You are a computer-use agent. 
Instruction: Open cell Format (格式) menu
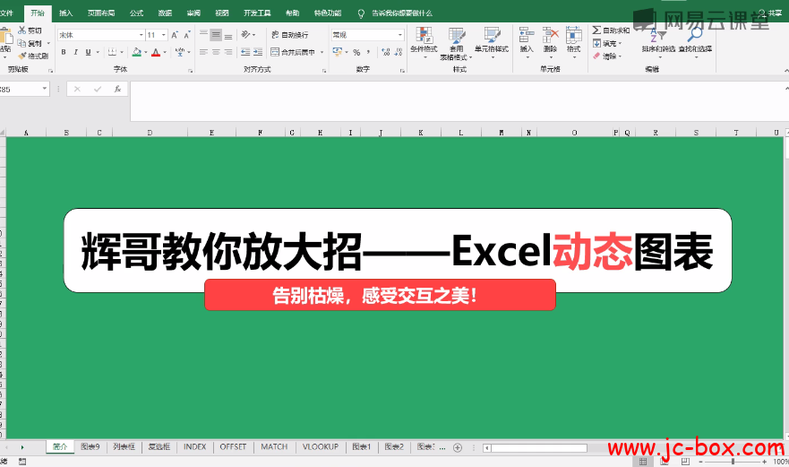(x=574, y=42)
